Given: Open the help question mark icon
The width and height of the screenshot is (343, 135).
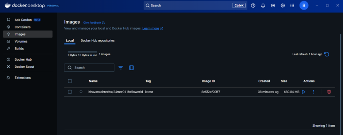Looking at the screenshot, I should (253, 6).
